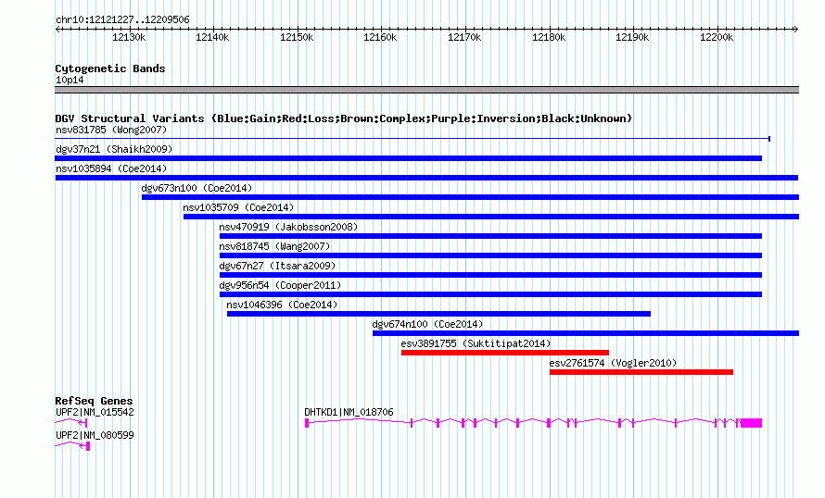Click the blue bar under nsv1046396
825x498 pixels.
(438, 314)
